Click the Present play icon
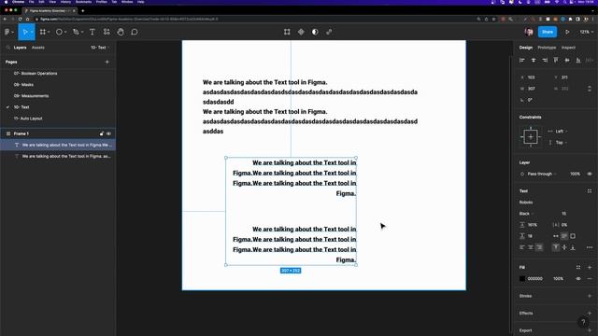Image resolution: width=598 pixels, height=336 pixels. 567,32
